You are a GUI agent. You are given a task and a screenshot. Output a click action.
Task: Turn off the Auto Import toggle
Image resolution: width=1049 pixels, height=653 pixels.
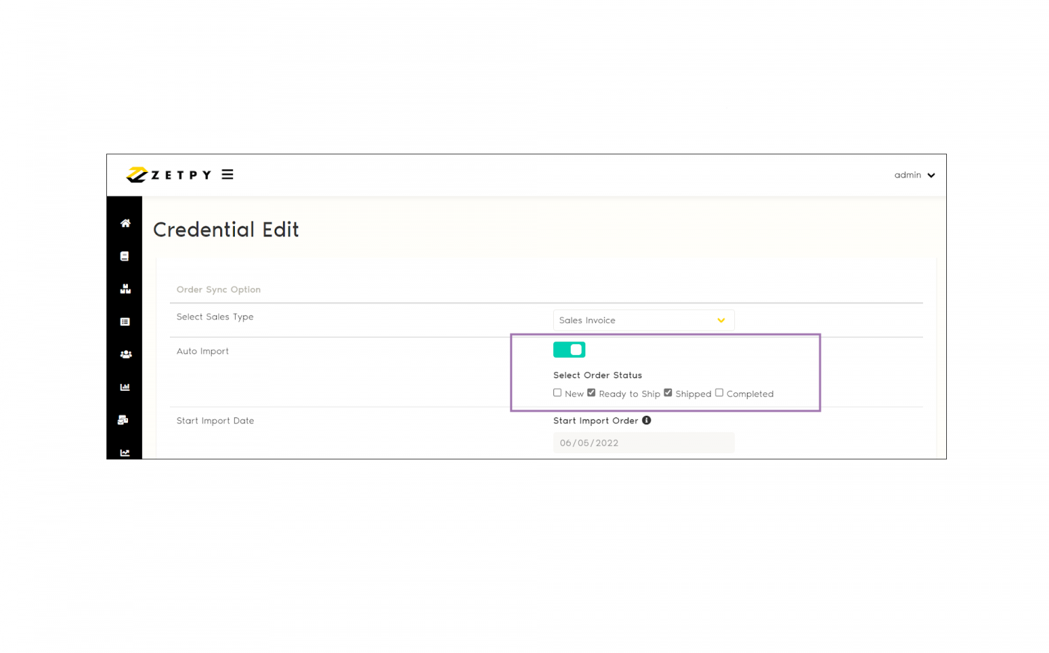point(569,350)
